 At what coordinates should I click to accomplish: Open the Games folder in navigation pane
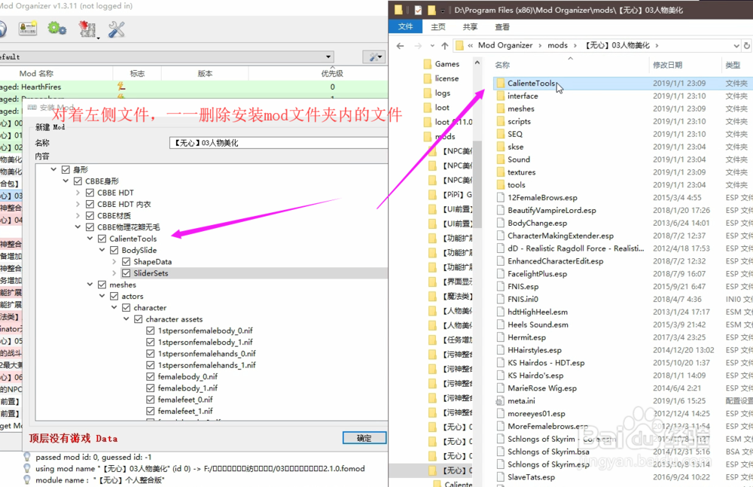pyautogui.click(x=447, y=64)
